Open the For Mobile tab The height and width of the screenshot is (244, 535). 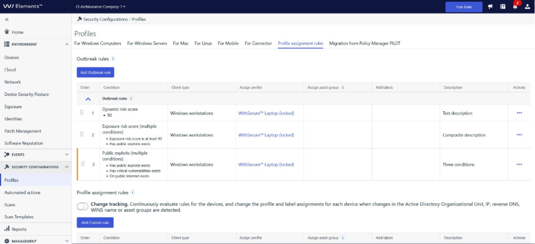[x=228, y=43]
